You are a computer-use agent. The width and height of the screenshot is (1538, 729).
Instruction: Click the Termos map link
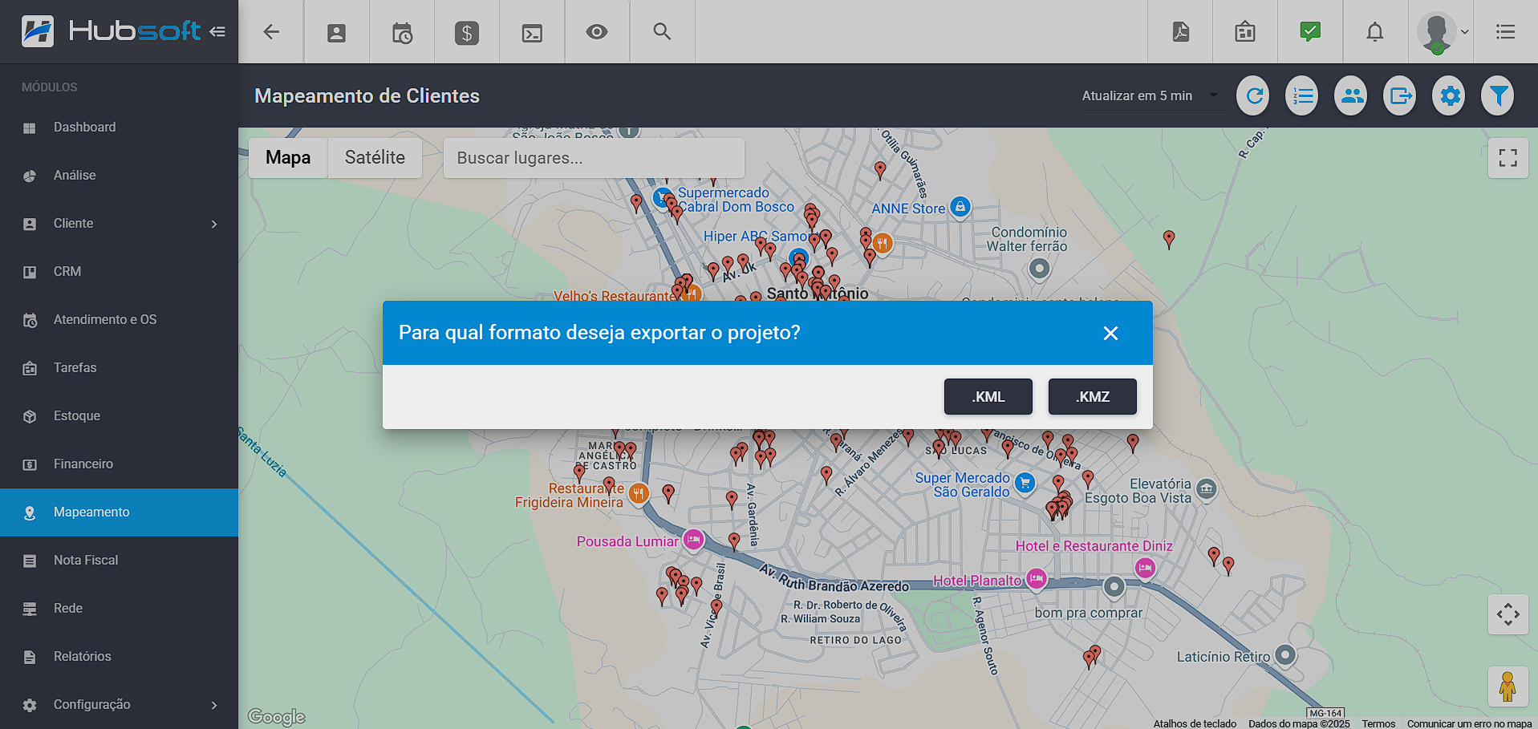click(1378, 723)
